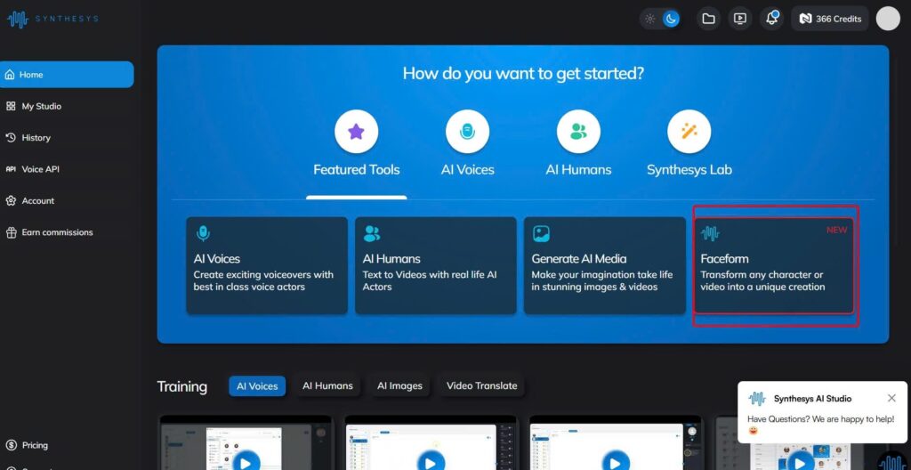Open the Generate AI Media card
Image resolution: width=911 pixels, height=470 pixels.
click(604, 265)
